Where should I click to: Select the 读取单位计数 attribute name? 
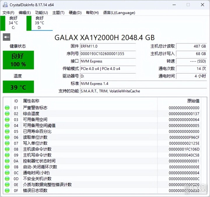point(35,137)
